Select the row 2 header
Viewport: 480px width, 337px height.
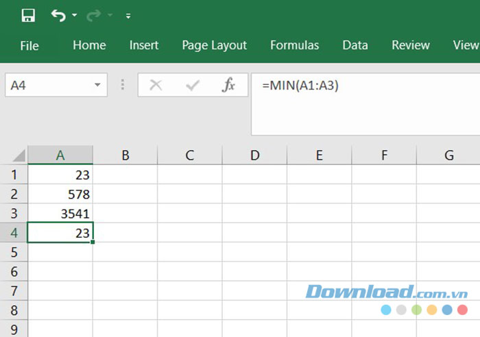(x=14, y=195)
